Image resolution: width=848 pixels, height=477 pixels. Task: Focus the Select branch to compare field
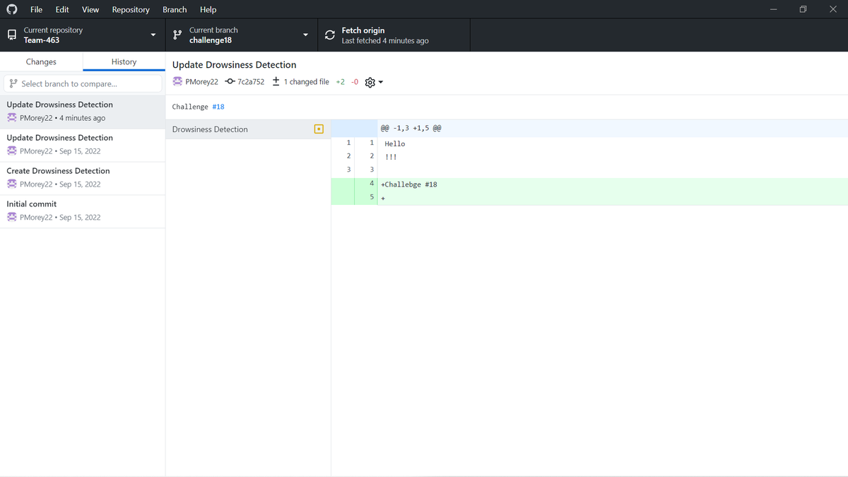(x=83, y=83)
